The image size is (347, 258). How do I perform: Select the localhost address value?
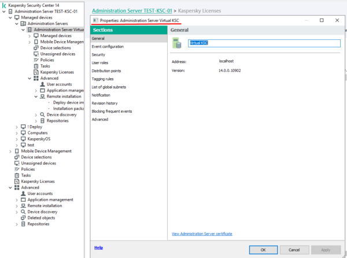pyautogui.click(x=226, y=61)
